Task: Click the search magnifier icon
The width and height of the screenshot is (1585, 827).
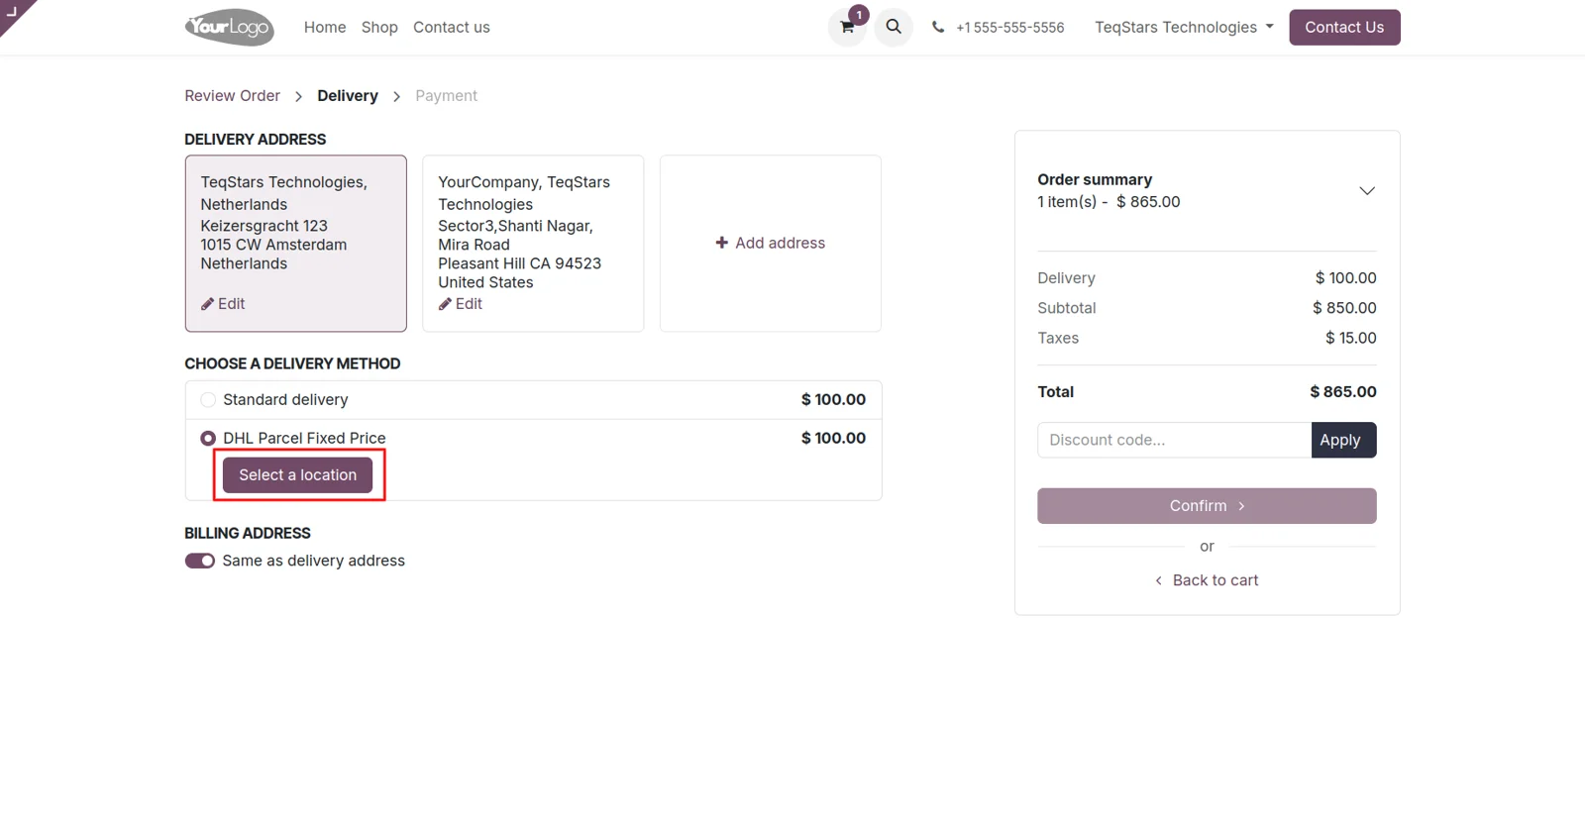Action: pyautogui.click(x=894, y=27)
